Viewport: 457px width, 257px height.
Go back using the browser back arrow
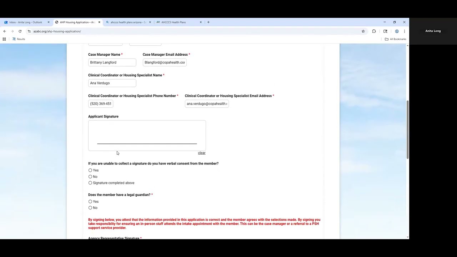(5, 31)
